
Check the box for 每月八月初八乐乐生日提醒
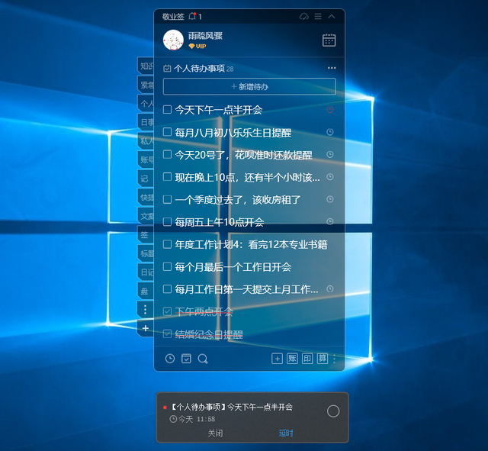tap(167, 132)
